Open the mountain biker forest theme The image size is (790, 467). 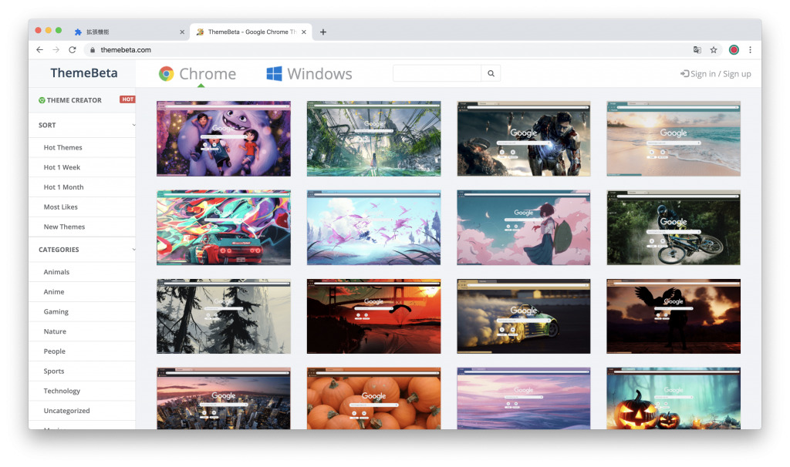tap(674, 227)
